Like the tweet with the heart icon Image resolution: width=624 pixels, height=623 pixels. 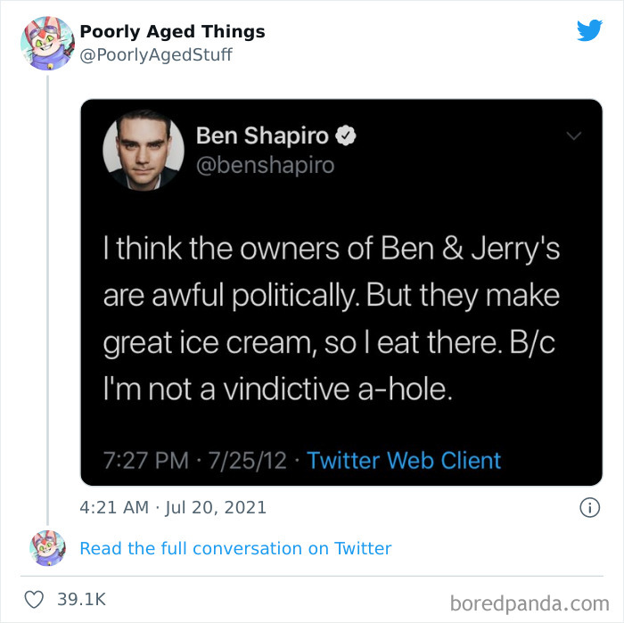(x=34, y=601)
